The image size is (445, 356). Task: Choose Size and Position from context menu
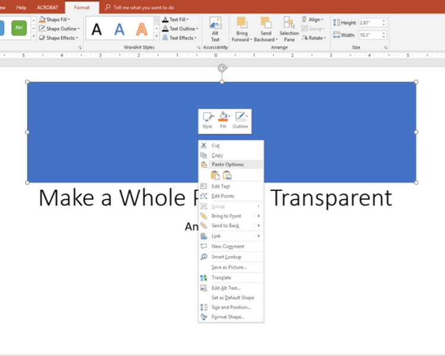click(x=231, y=307)
